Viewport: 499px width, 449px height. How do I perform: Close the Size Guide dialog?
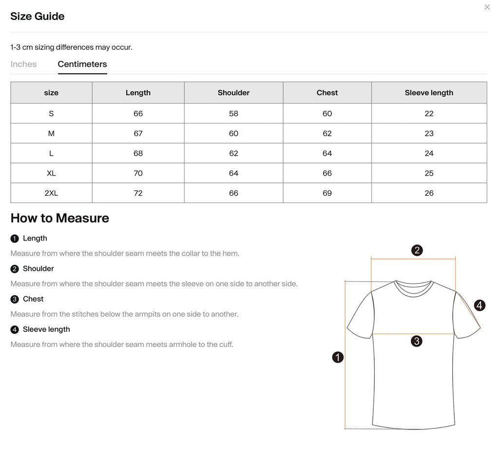[x=487, y=7]
